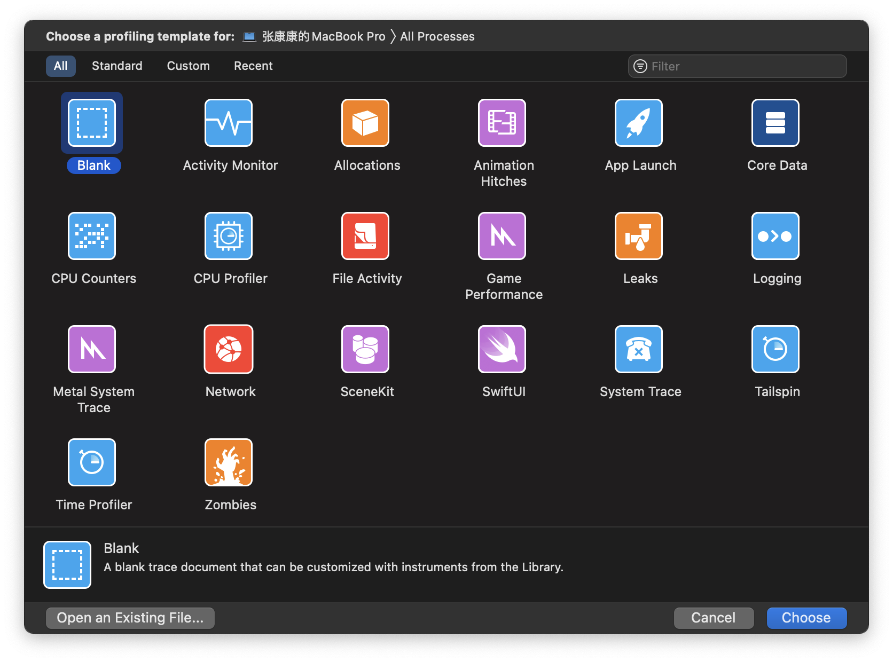Click Open an Existing File button
The image size is (893, 662).
pyautogui.click(x=130, y=618)
